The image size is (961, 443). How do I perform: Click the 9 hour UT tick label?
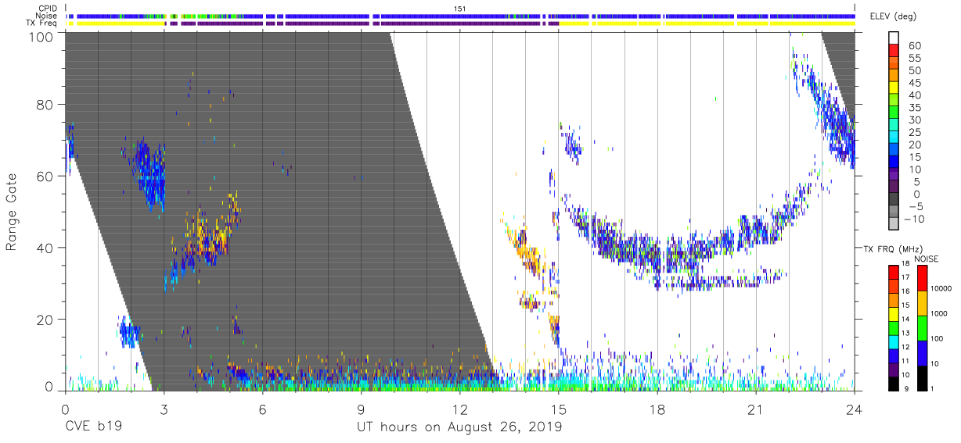click(x=361, y=409)
